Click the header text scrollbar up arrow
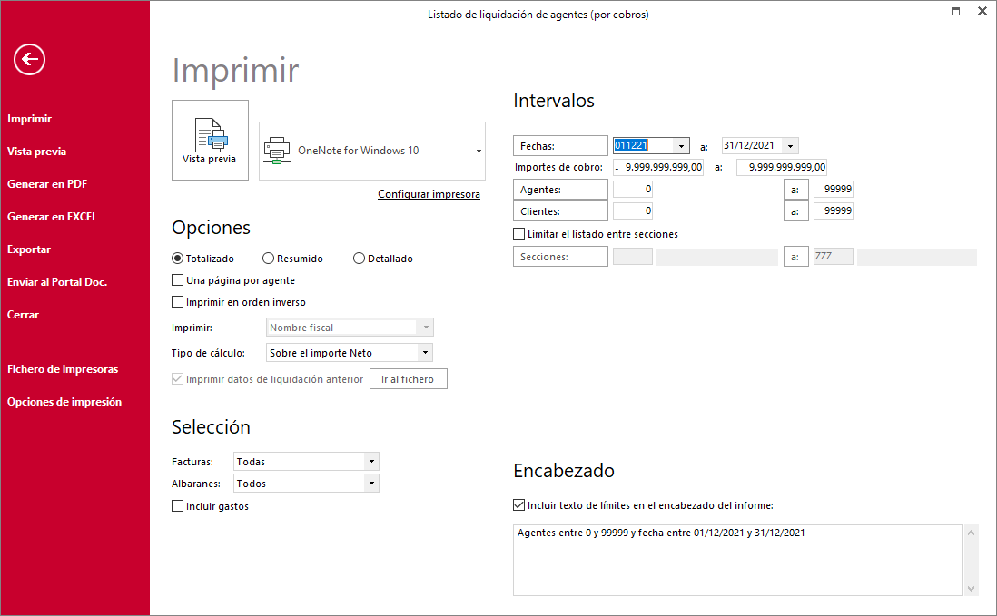This screenshot has width=997, height=616. click(x=971, y=533)
